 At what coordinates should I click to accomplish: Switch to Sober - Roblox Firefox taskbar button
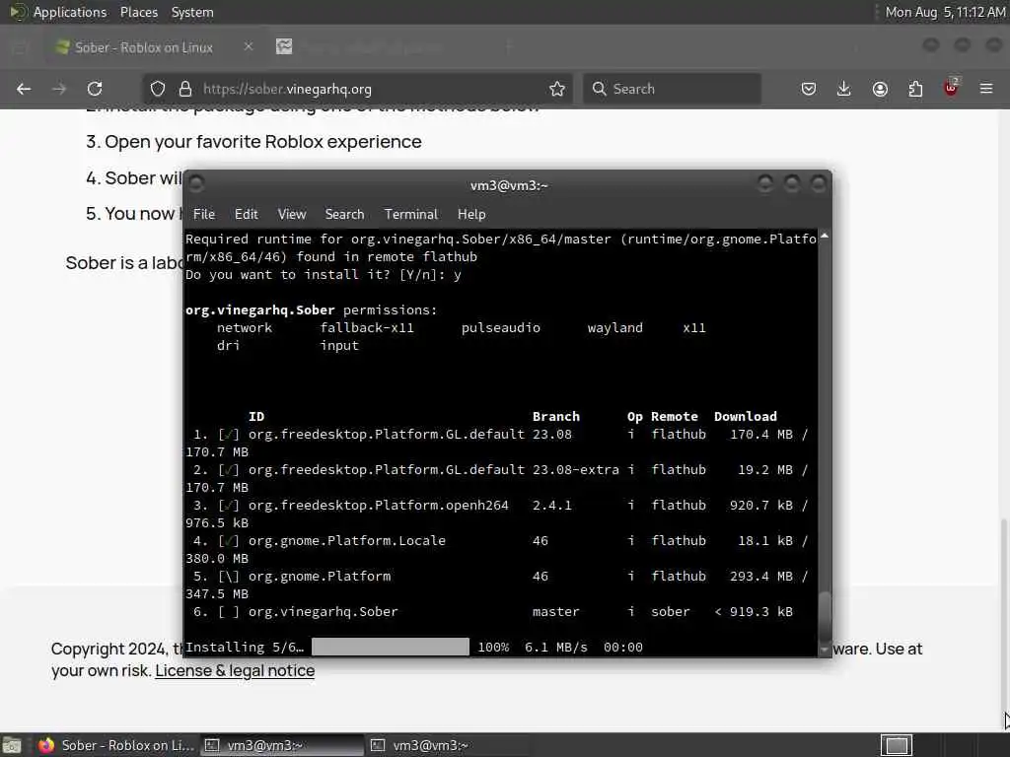pos(114,745)
